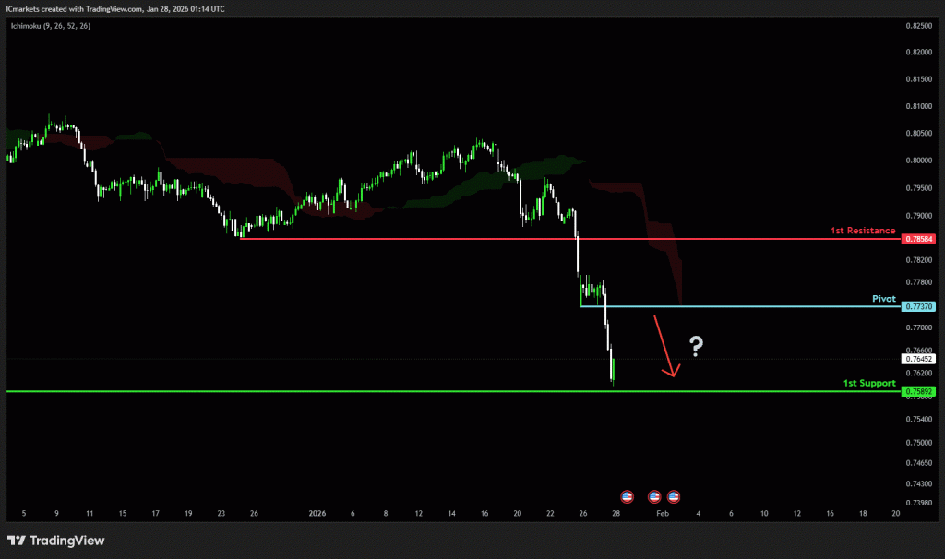Click the Feb label on date axis
Image resolution: width=945 pixels, height=559 pixels.
pos(661,512)
